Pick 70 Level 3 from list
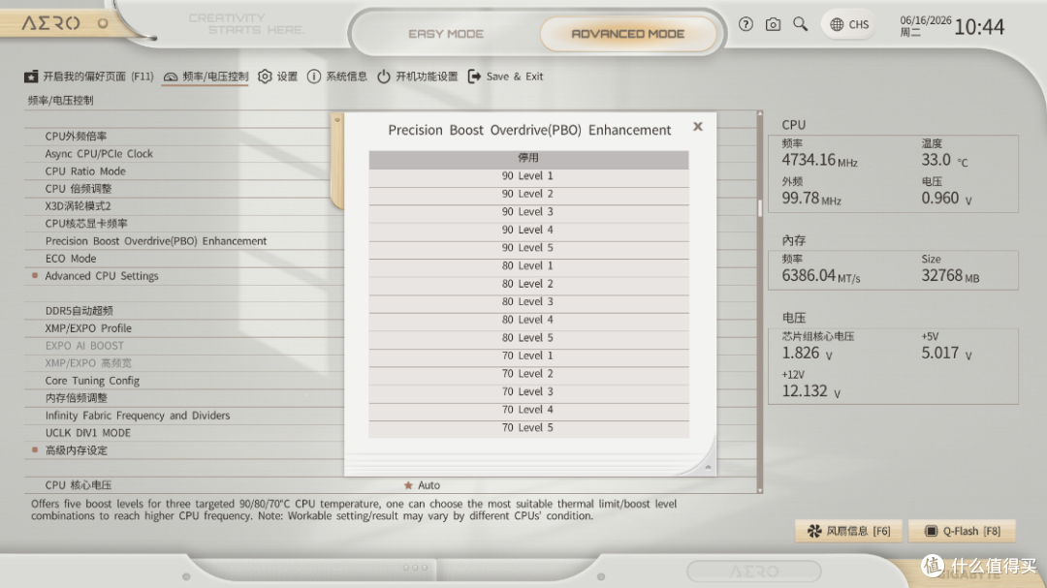 (528, 392)
